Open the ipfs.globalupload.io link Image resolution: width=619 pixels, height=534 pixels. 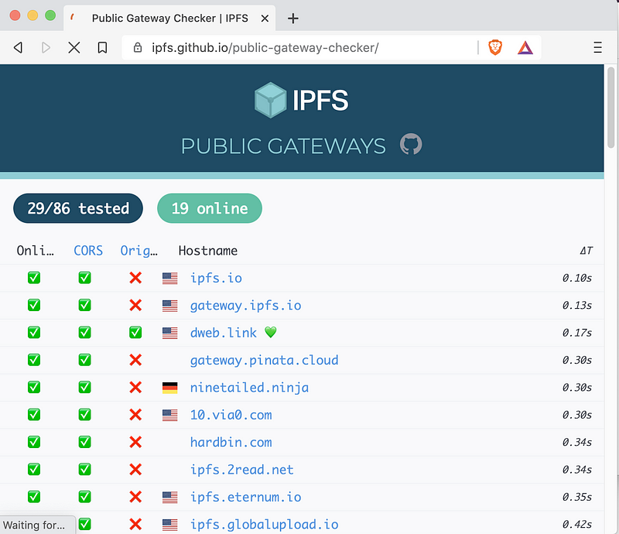[264, 525]
